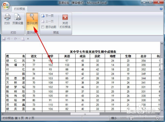This screenshot has height=122, width=165.
Task: Open Redo history dropdown arrow
Action: click(x=19, y=39)
